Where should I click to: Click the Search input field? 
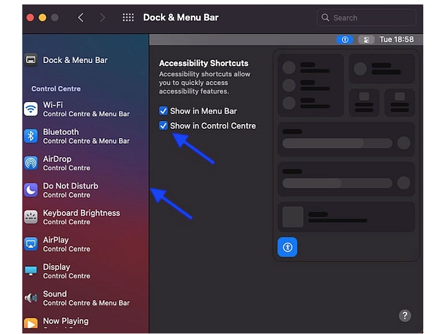click(366, 17)
